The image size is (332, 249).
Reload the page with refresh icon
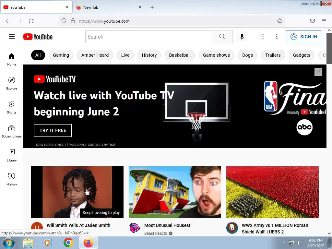31,21
